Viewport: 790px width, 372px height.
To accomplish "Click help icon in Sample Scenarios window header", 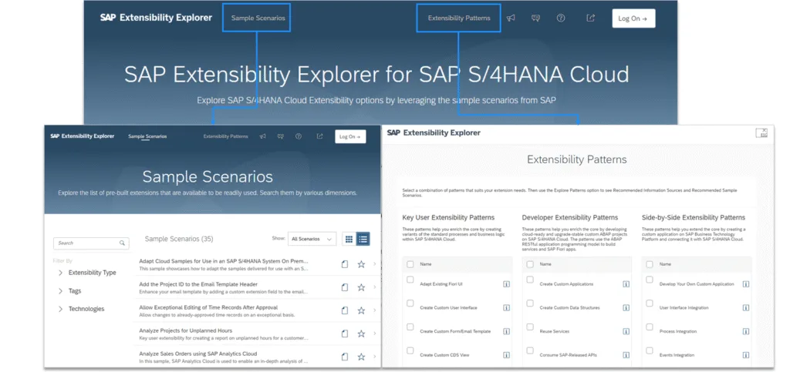I will pos(299,136).
